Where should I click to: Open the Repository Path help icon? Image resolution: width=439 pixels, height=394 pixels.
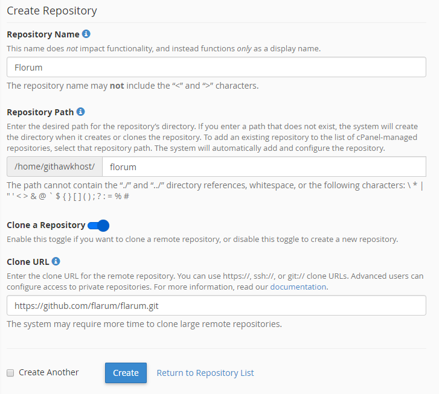coord(81,112)
